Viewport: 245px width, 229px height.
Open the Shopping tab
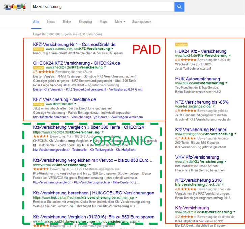pos(85,22)
